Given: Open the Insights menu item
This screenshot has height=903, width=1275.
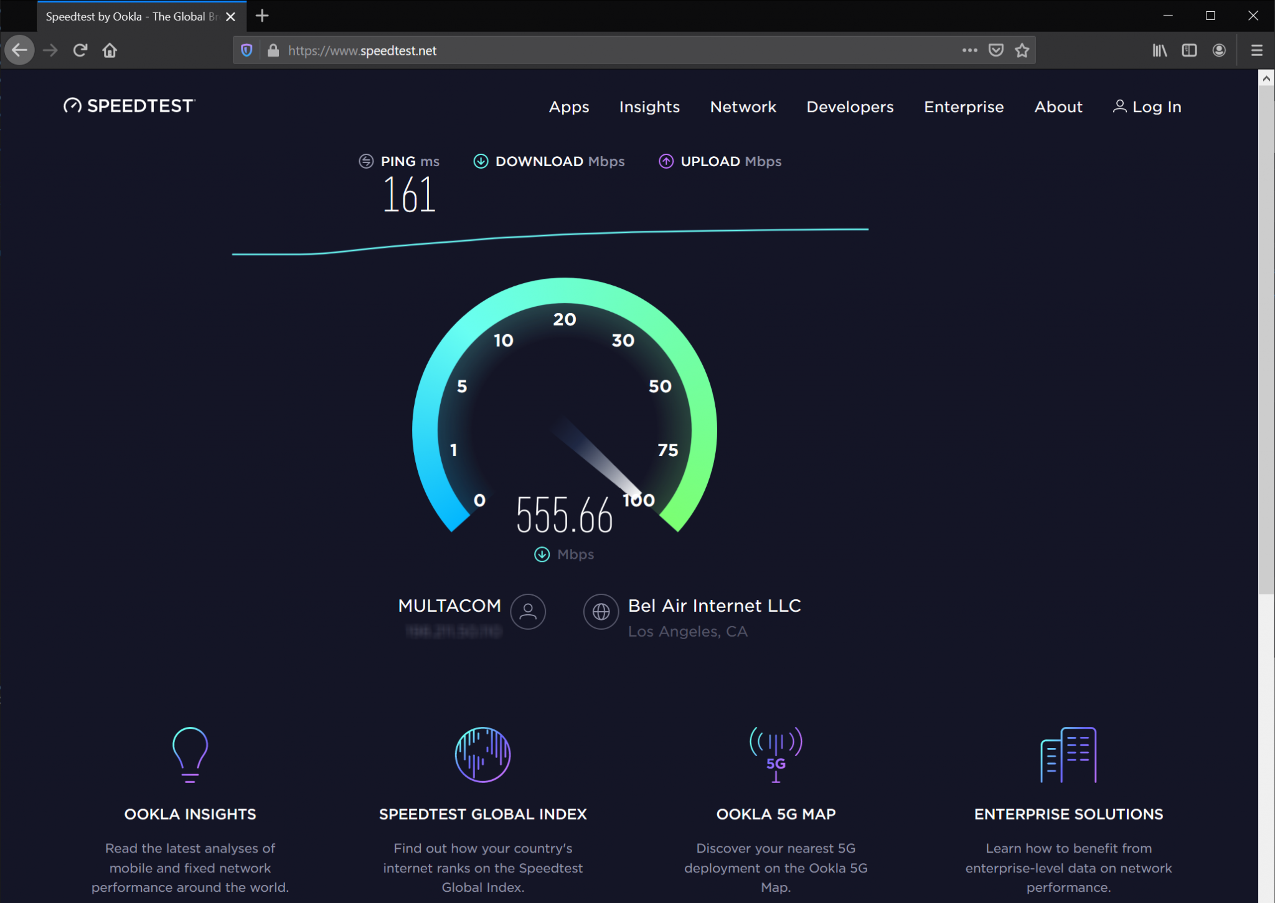Looking at the screenshot, I should 649,107.
